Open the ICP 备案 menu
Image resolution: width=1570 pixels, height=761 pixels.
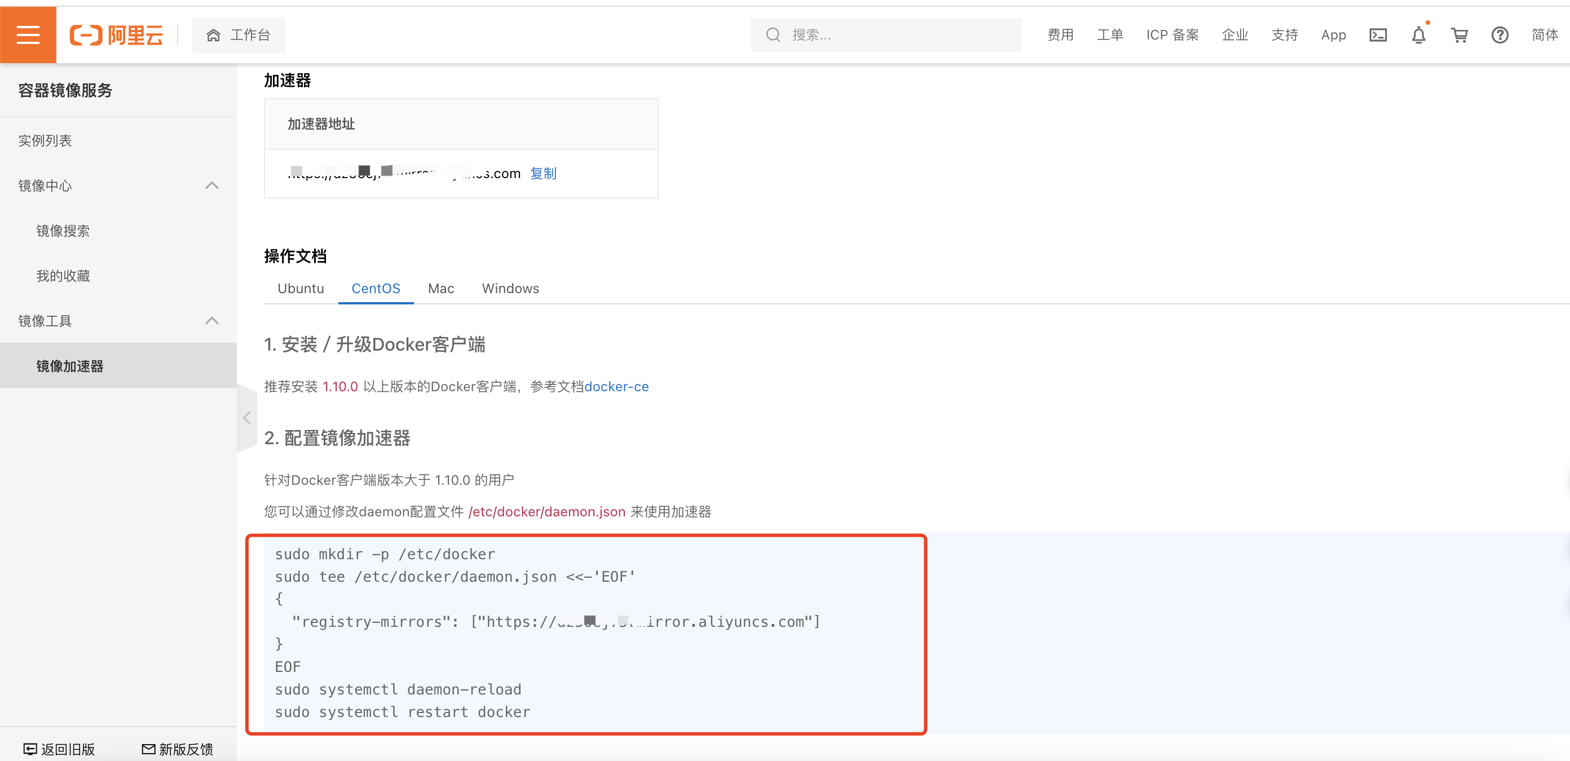click(1172, 35)
